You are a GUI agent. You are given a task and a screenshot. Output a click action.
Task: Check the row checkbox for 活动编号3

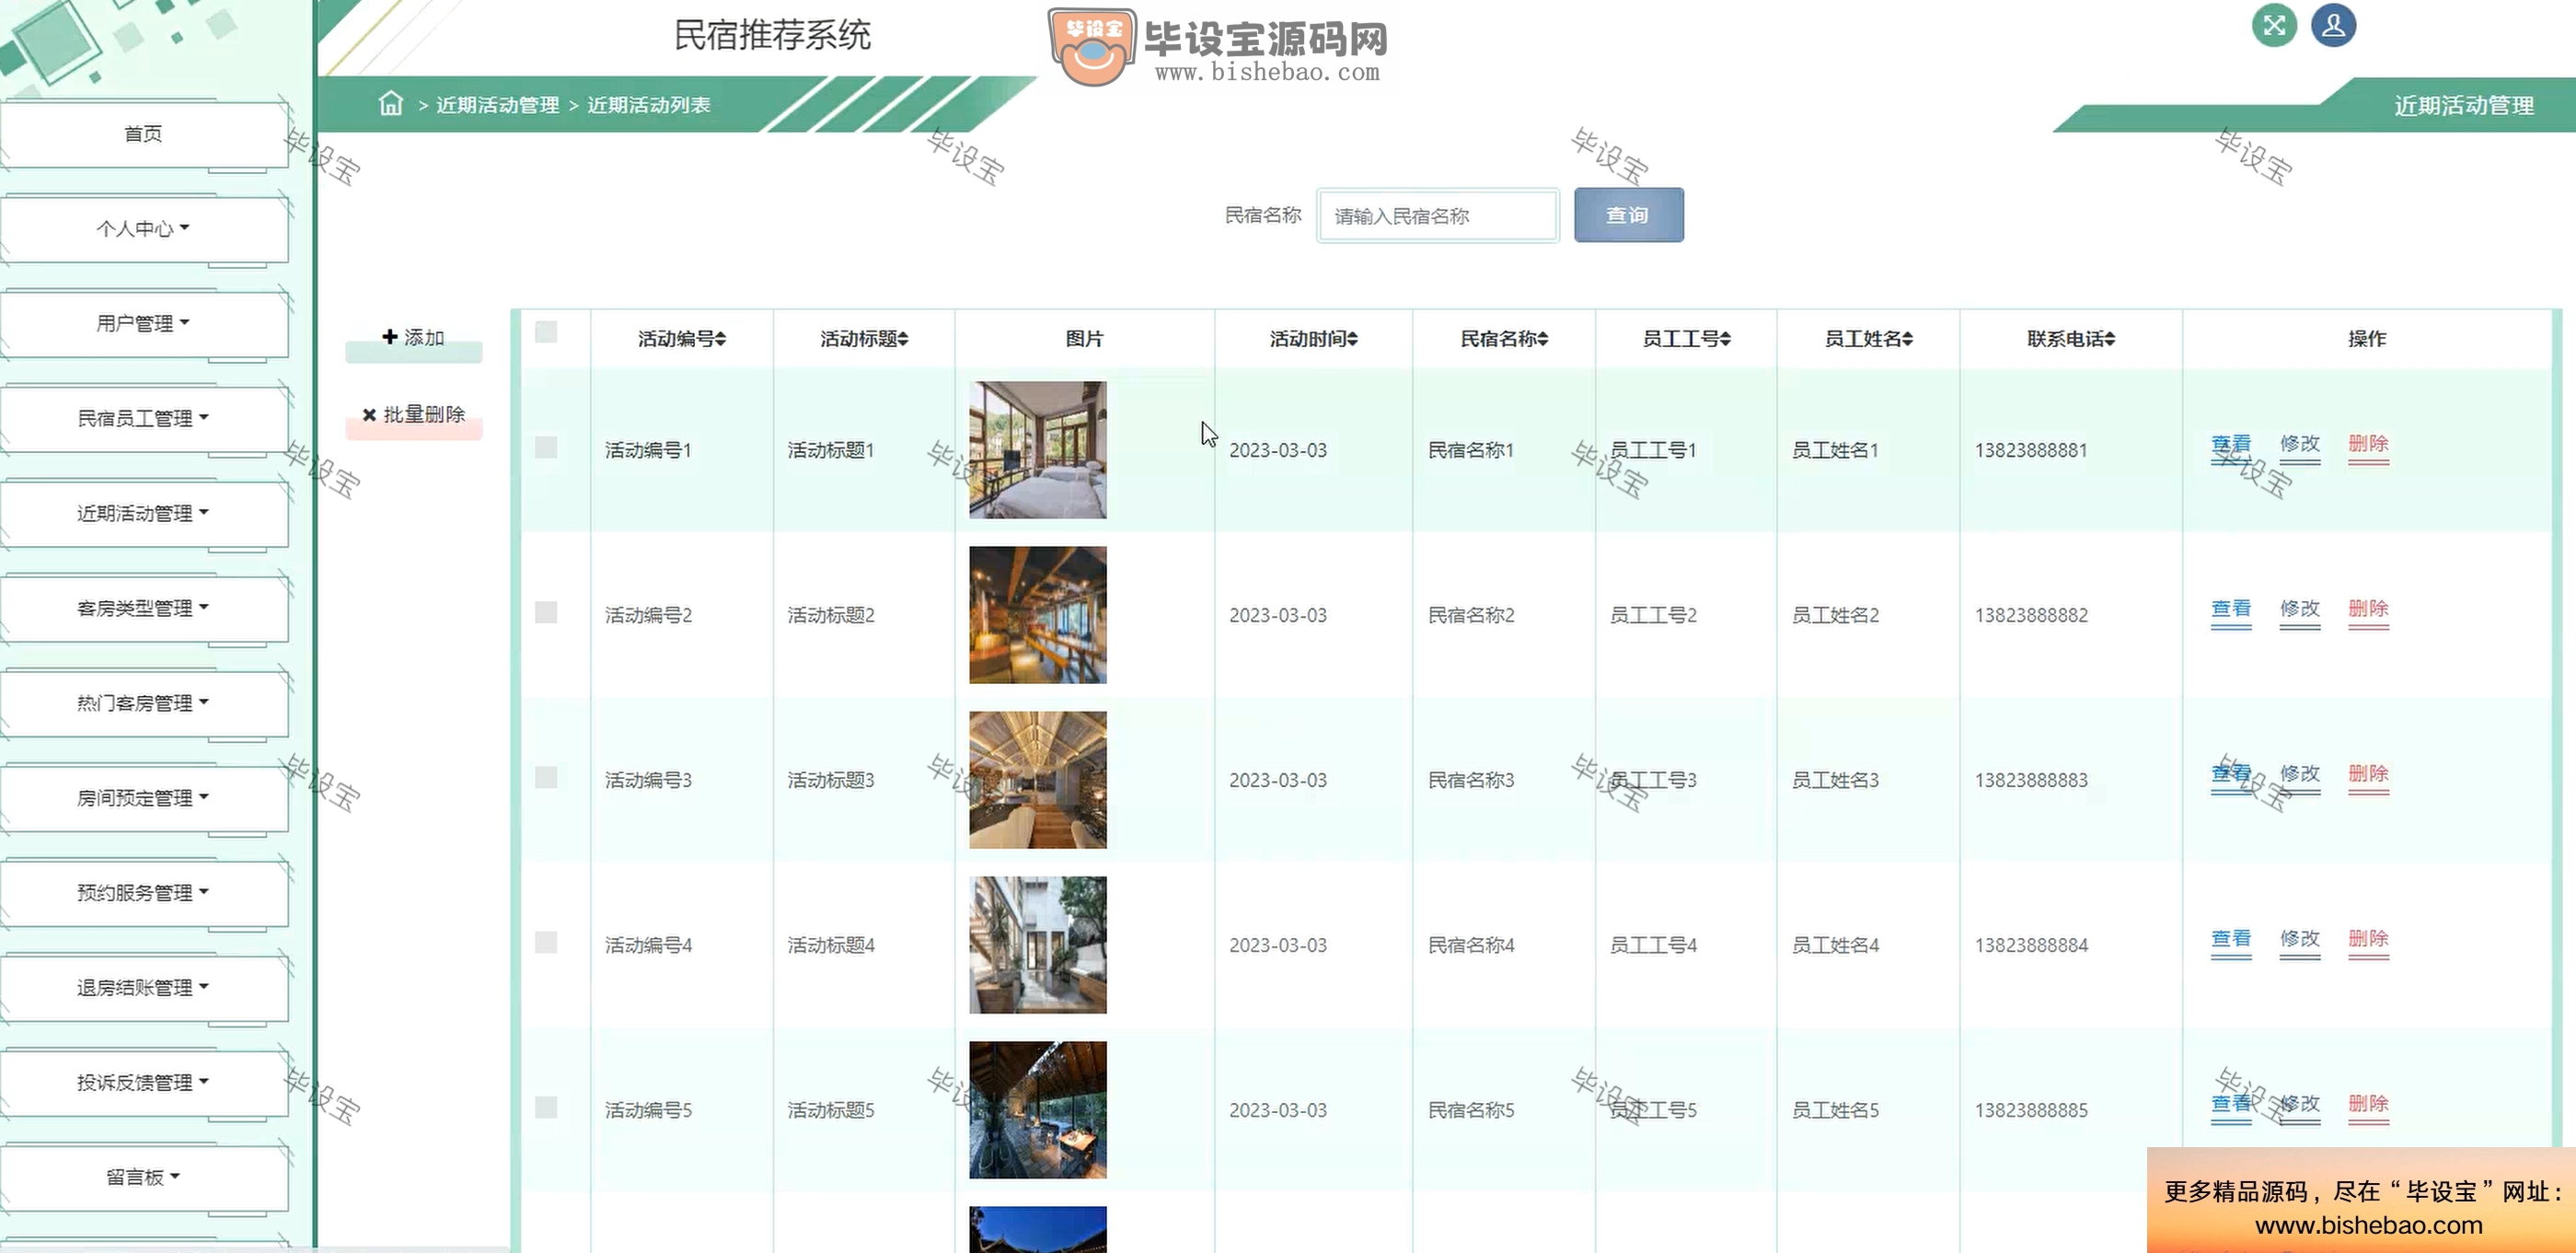(x=546, y=777)
